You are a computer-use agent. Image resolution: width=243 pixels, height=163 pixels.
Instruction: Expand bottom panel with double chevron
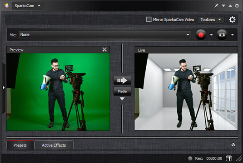click(233, 144)
